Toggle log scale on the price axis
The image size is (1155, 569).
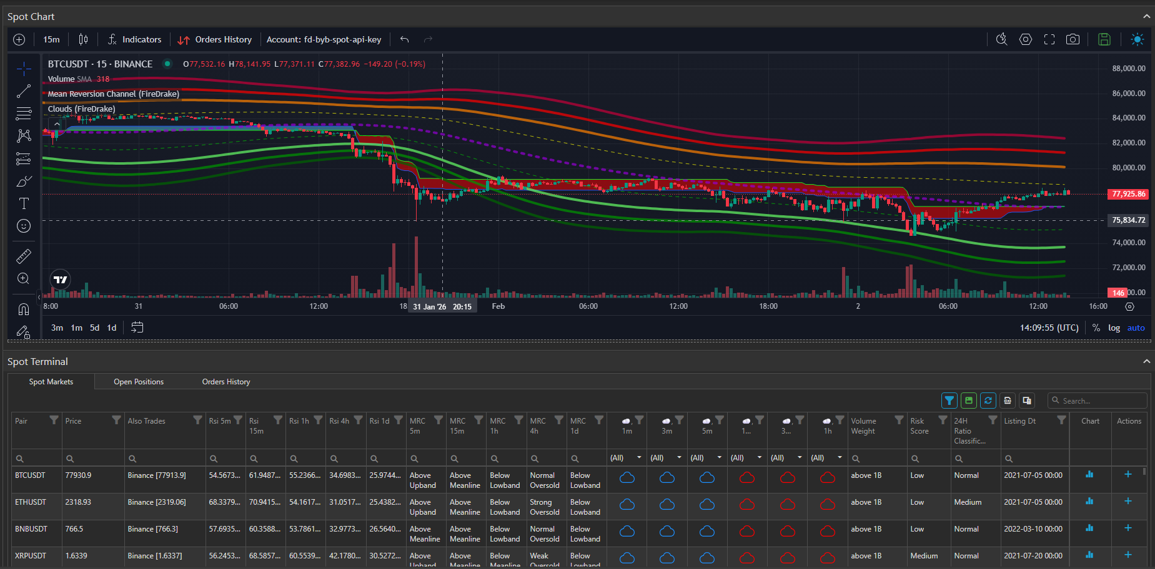[1114, 328]
